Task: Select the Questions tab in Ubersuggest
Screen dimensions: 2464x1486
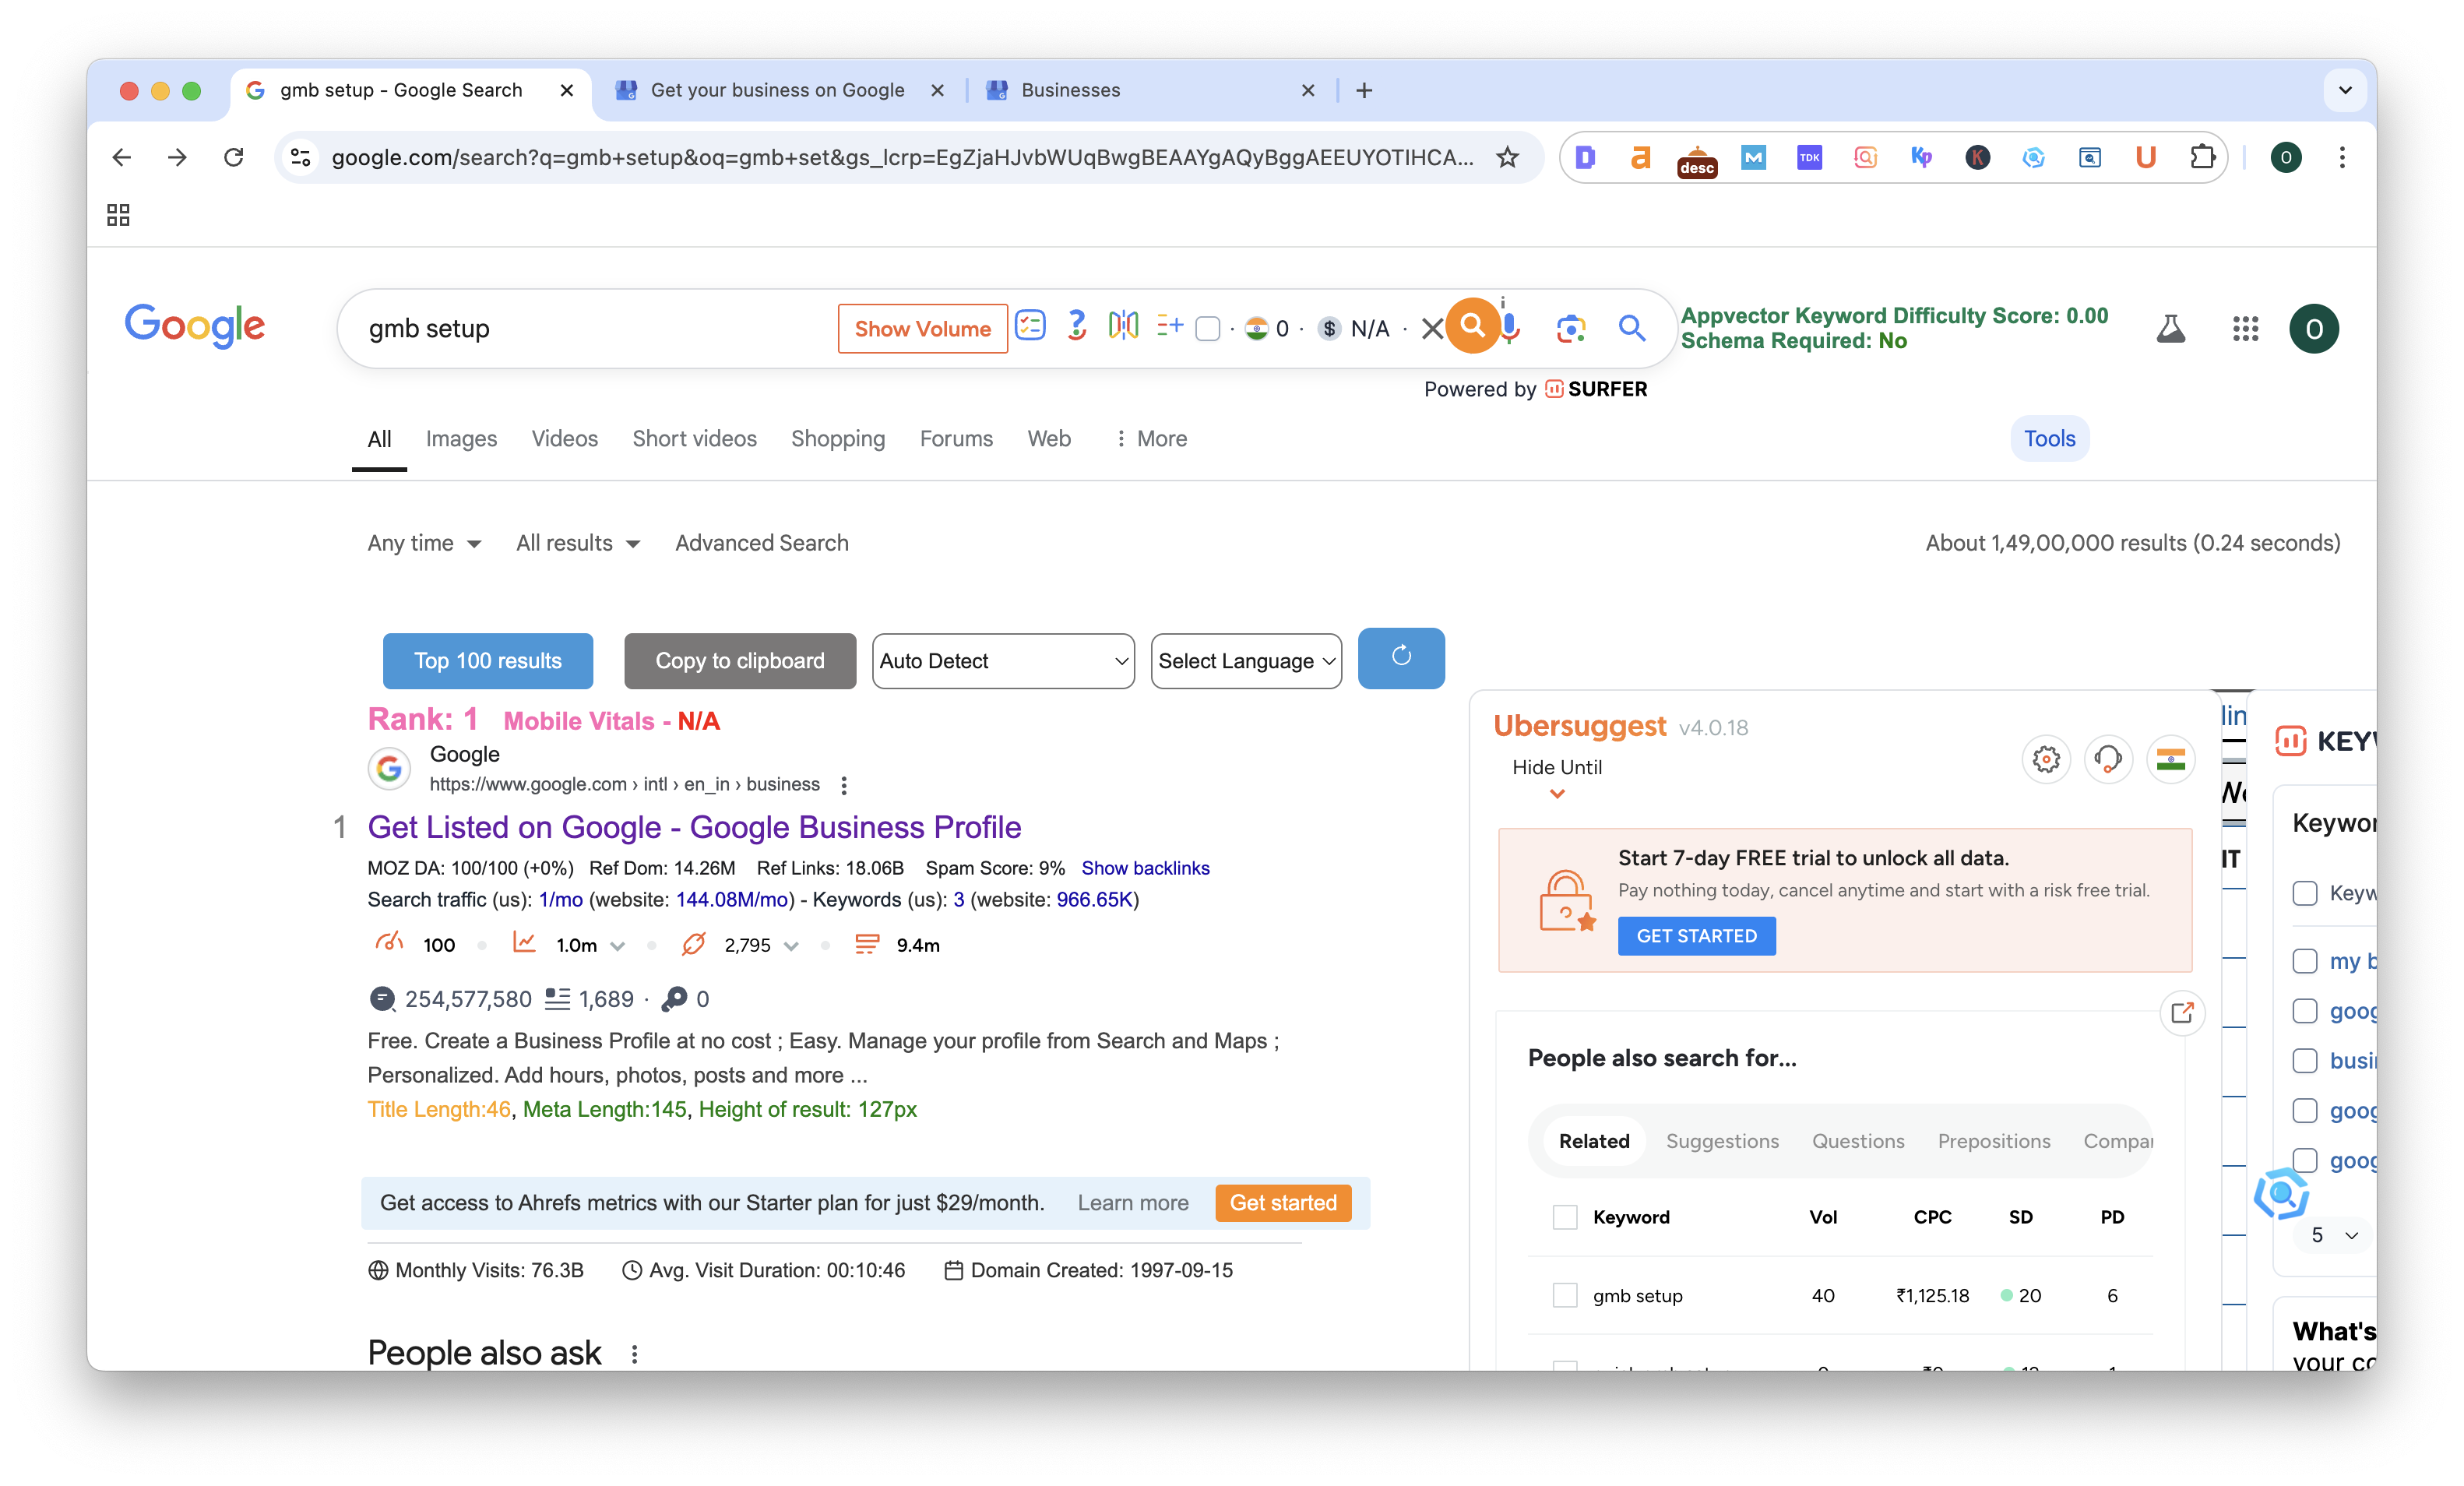Action: pos(1858,1141)
